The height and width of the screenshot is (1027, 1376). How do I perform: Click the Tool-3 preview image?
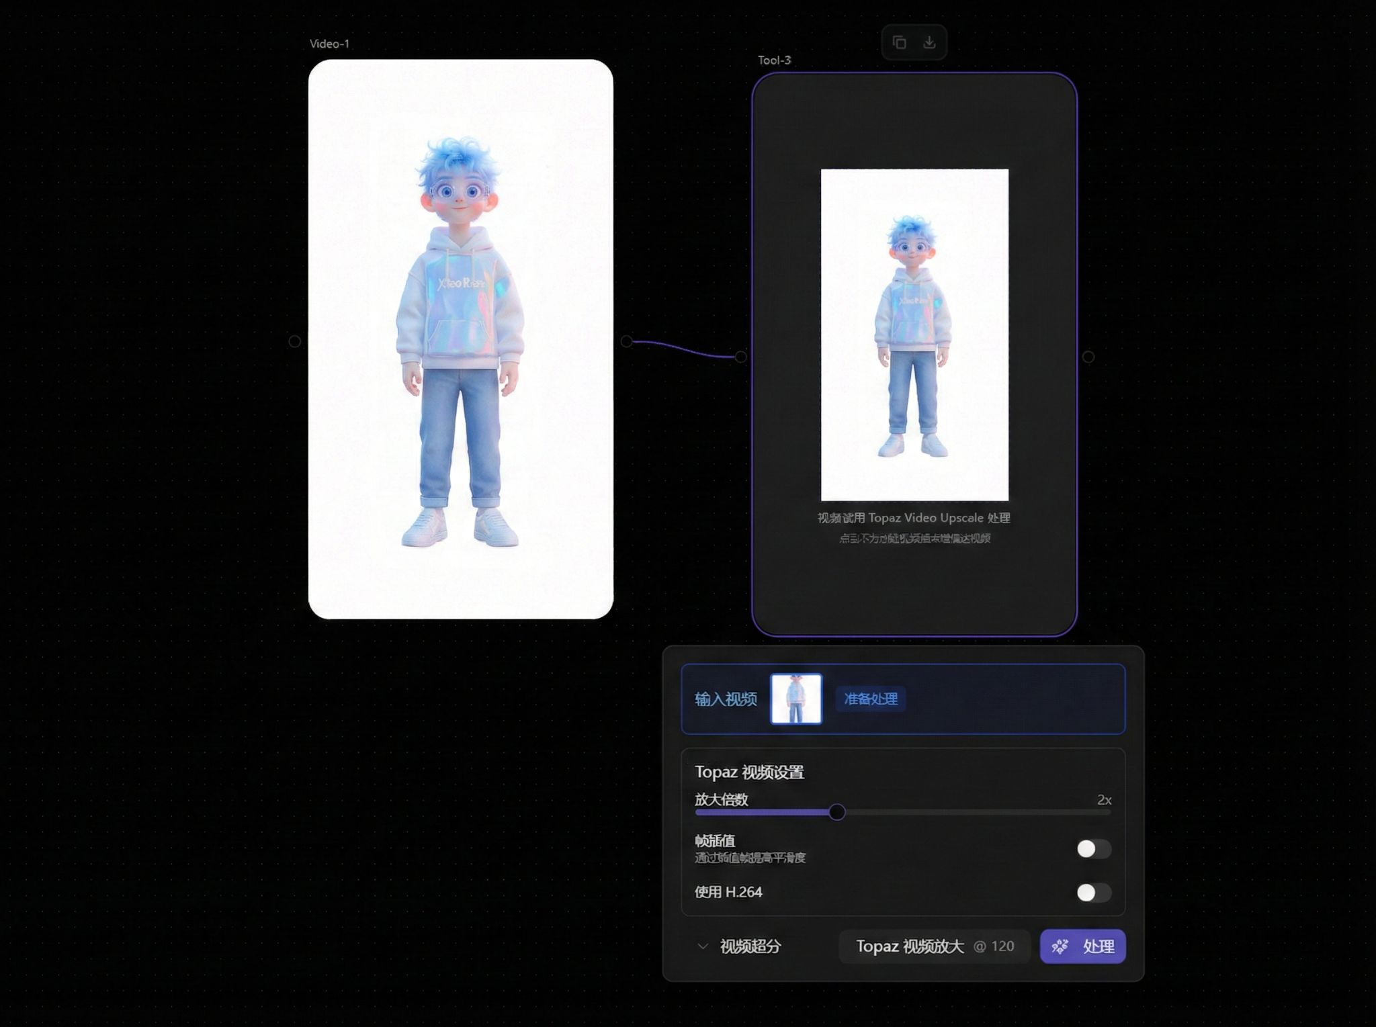[x=914, y=334]
